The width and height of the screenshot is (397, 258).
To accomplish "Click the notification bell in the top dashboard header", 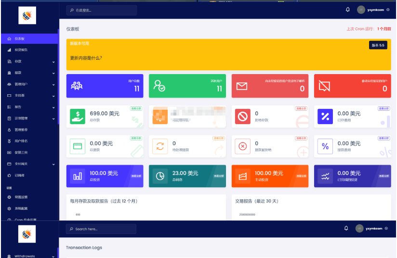I will (x=348, y=10).
